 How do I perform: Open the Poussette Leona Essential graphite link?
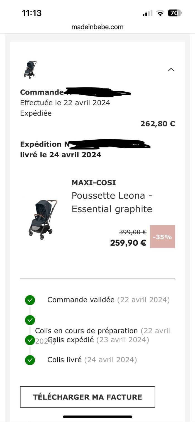[112, 202]
